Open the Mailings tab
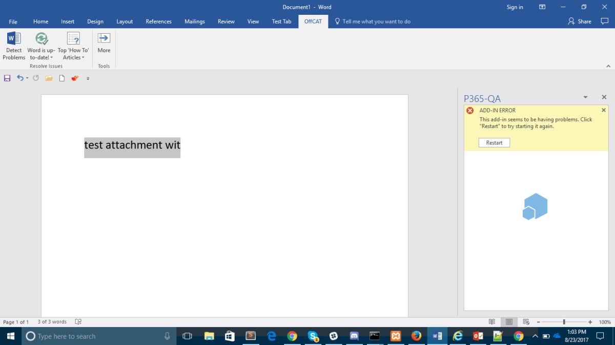The image size is (615, 345). point(195,21)
